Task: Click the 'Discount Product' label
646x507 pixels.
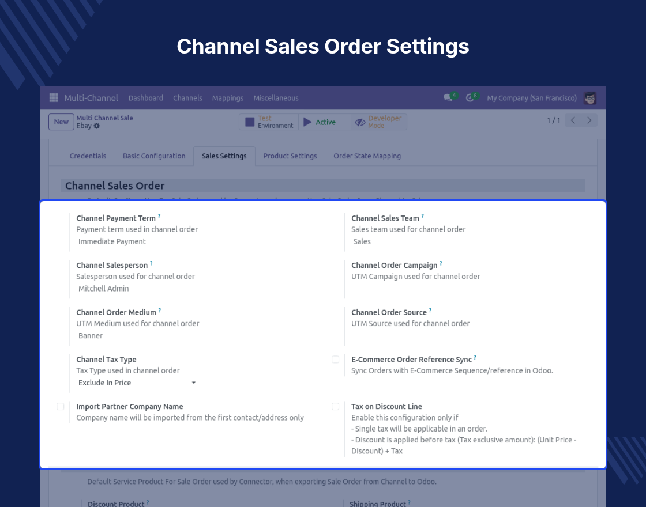Action: click(116, 504)
